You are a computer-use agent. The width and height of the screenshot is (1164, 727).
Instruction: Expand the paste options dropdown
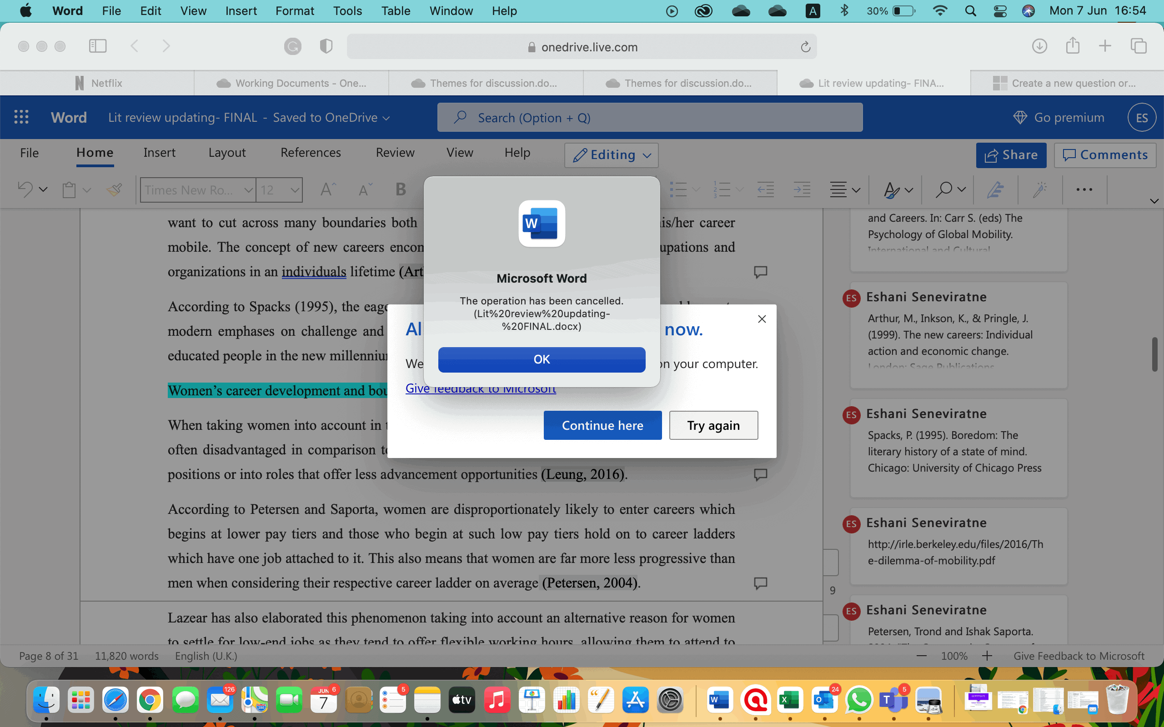(x=87, y=190)
